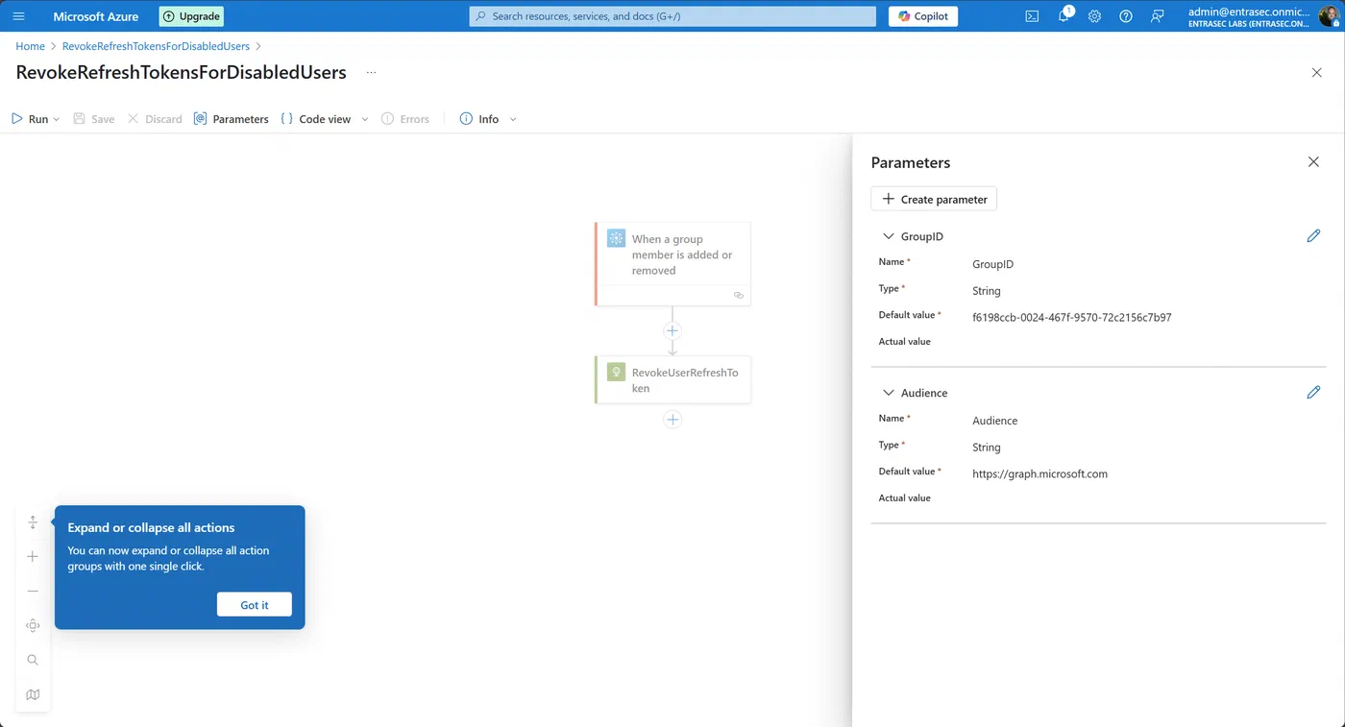Open the Support and help icon
This screenshot has width=1345, height=727.
[x=1126, y=16]
